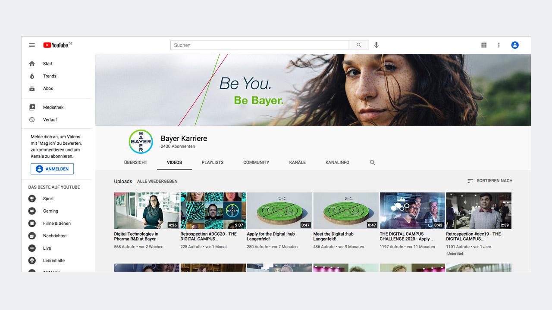552x310 pixels.
Task: Switch to the KANÄLE tab
Action: (x=298, y=163)
